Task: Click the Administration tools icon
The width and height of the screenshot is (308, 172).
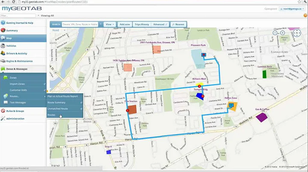Action: coord(3,118)
